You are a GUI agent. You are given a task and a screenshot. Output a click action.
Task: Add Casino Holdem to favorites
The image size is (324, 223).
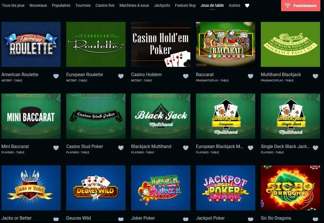pos(186,76)
